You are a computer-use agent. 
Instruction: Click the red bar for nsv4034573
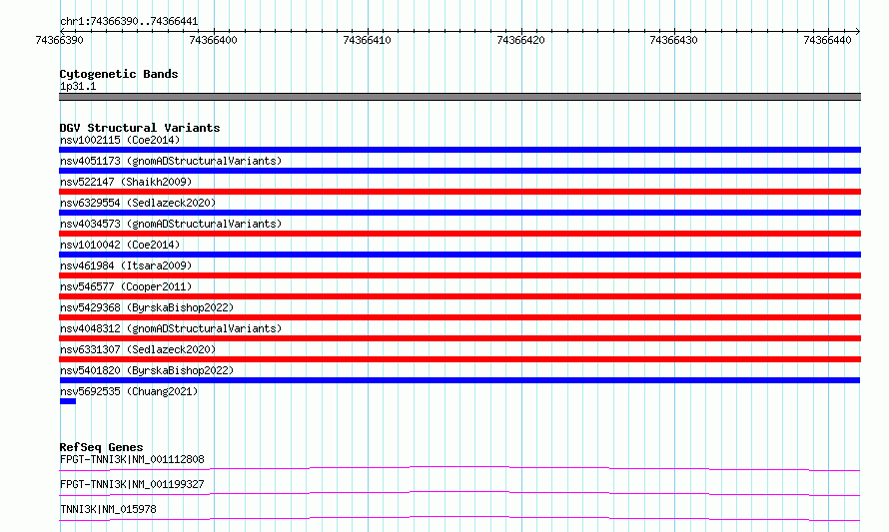click(459, 234)
